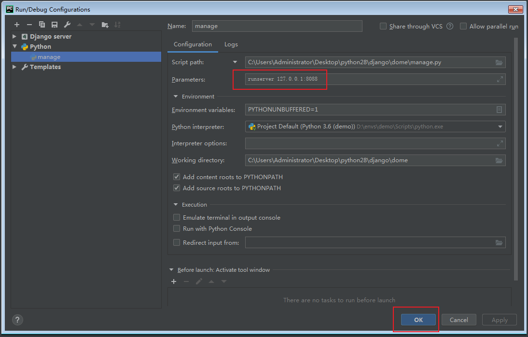
Task: Enable Redirect input from checkbox
Action: [x=177, y=242]
